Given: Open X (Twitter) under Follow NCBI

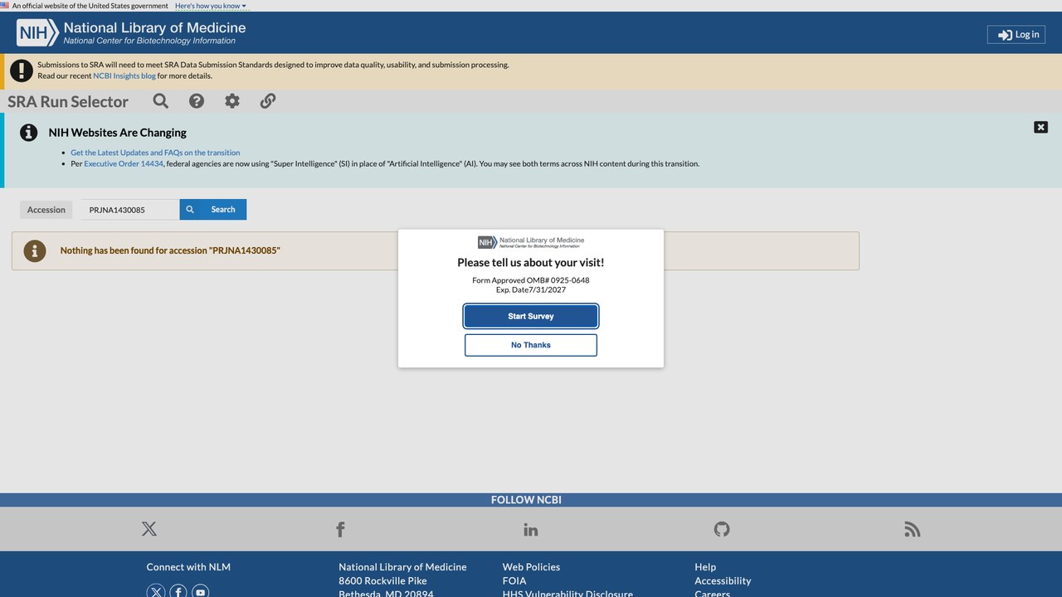Looking at the screenshot, I should pyautogui.click(x=149, y=529).
